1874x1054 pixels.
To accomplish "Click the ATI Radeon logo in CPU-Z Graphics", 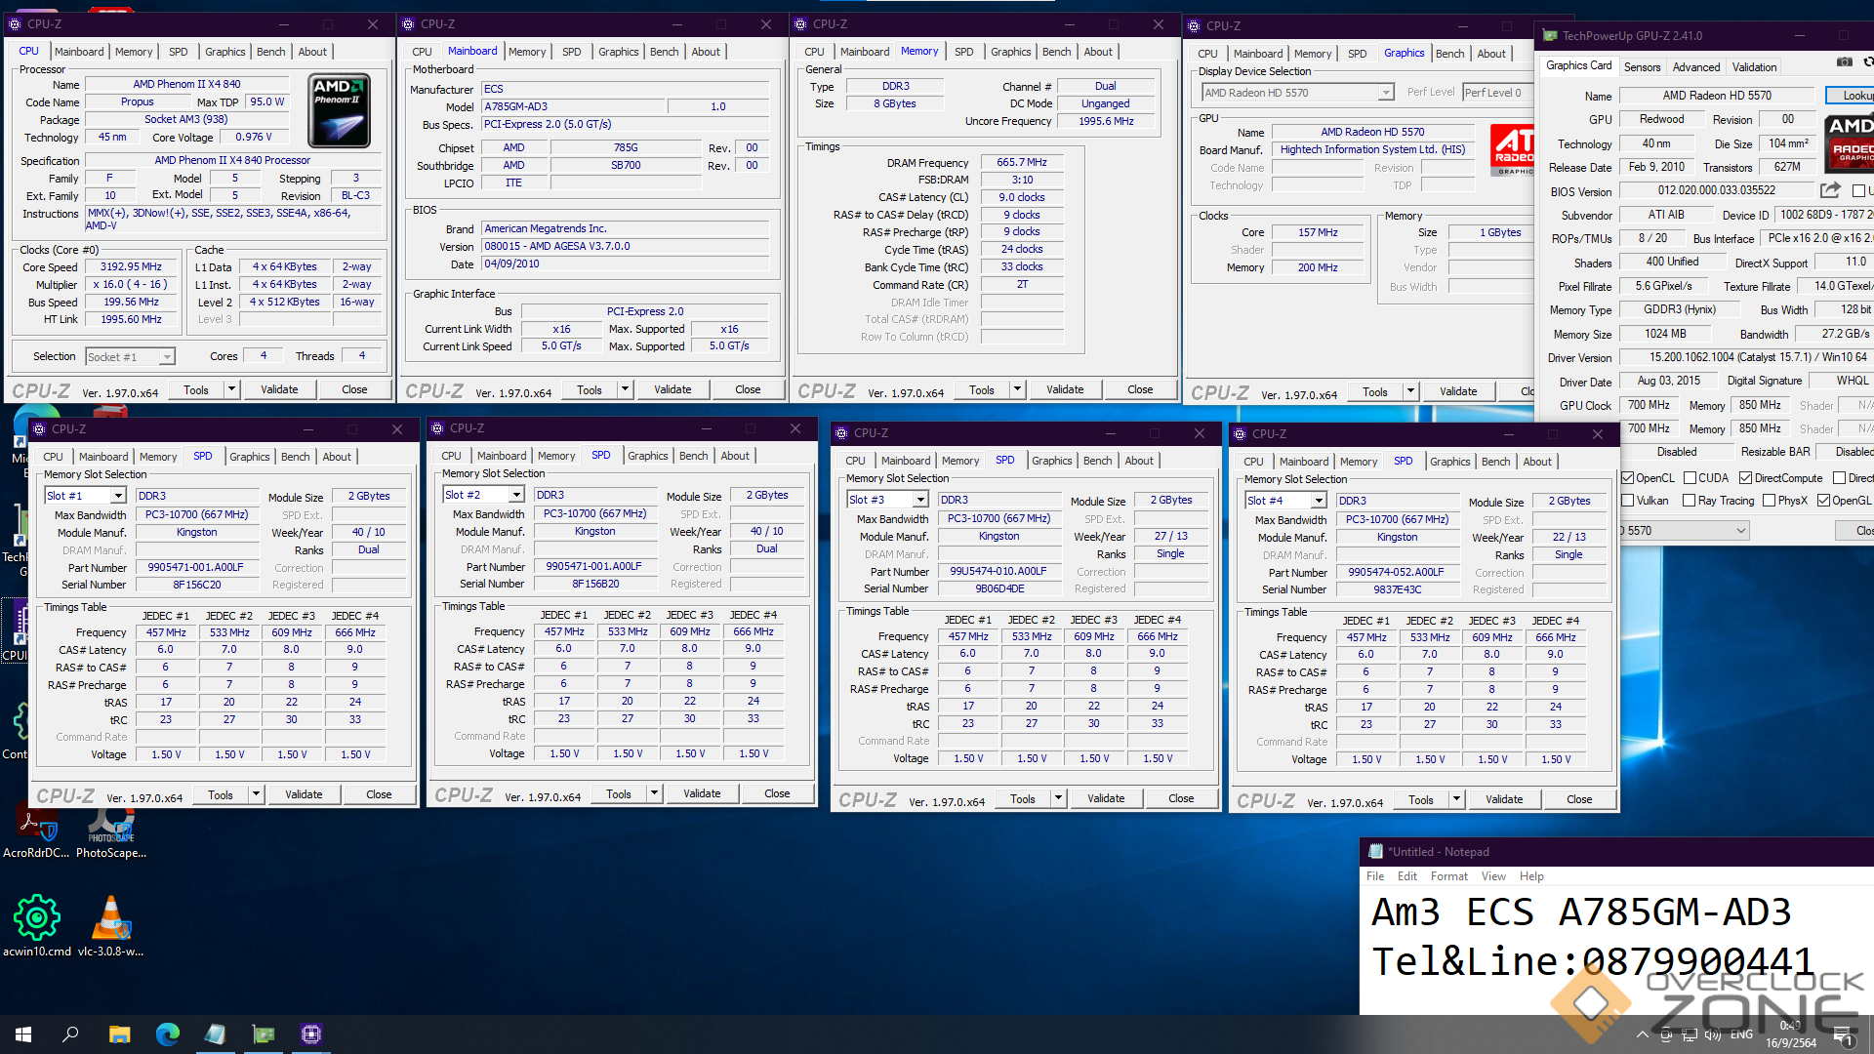I will pyautogui.click(x=1512, y=149).
